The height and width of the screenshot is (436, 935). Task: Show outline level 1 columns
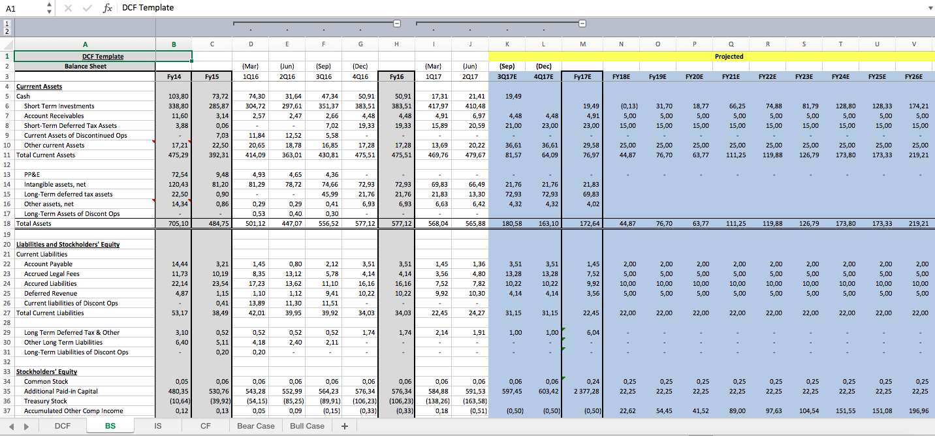[7, 23]
